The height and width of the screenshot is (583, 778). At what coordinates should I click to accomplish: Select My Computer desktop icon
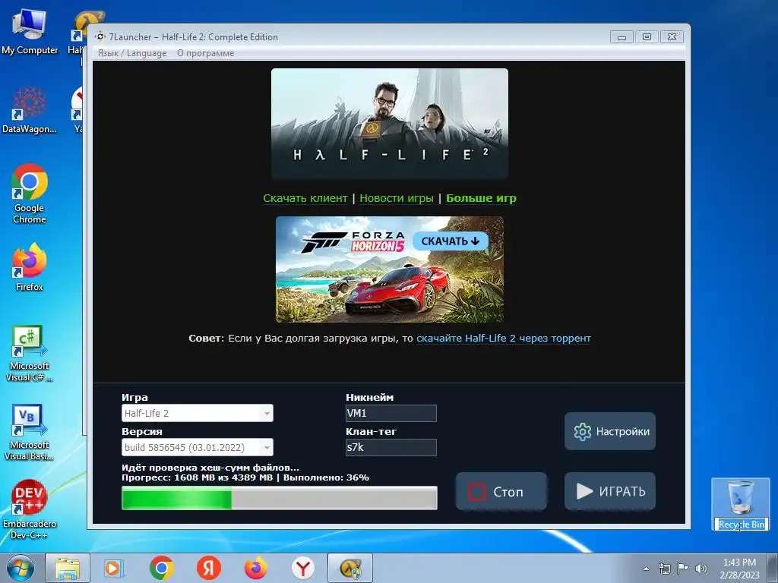[30, 32]
